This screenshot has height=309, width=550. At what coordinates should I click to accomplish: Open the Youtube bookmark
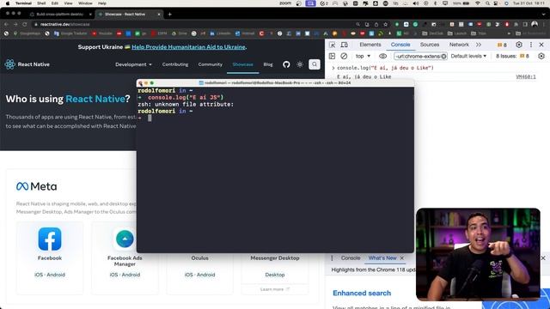click(x=101, y=33)
